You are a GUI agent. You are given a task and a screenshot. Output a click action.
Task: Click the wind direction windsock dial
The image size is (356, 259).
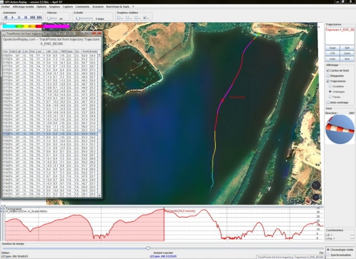point(340,129)
